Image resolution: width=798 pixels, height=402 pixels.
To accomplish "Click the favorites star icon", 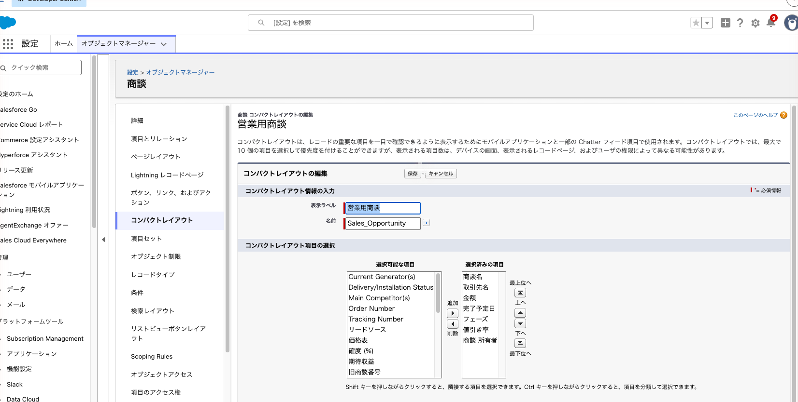I will click(x=696, y=23).
